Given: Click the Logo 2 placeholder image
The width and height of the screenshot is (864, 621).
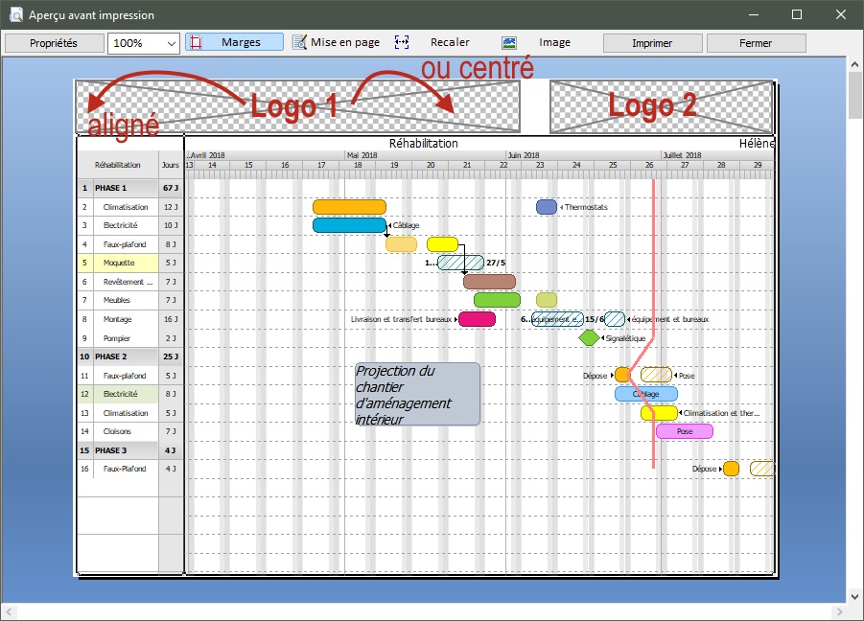Looking at the screenshot, I should (662, 106).
